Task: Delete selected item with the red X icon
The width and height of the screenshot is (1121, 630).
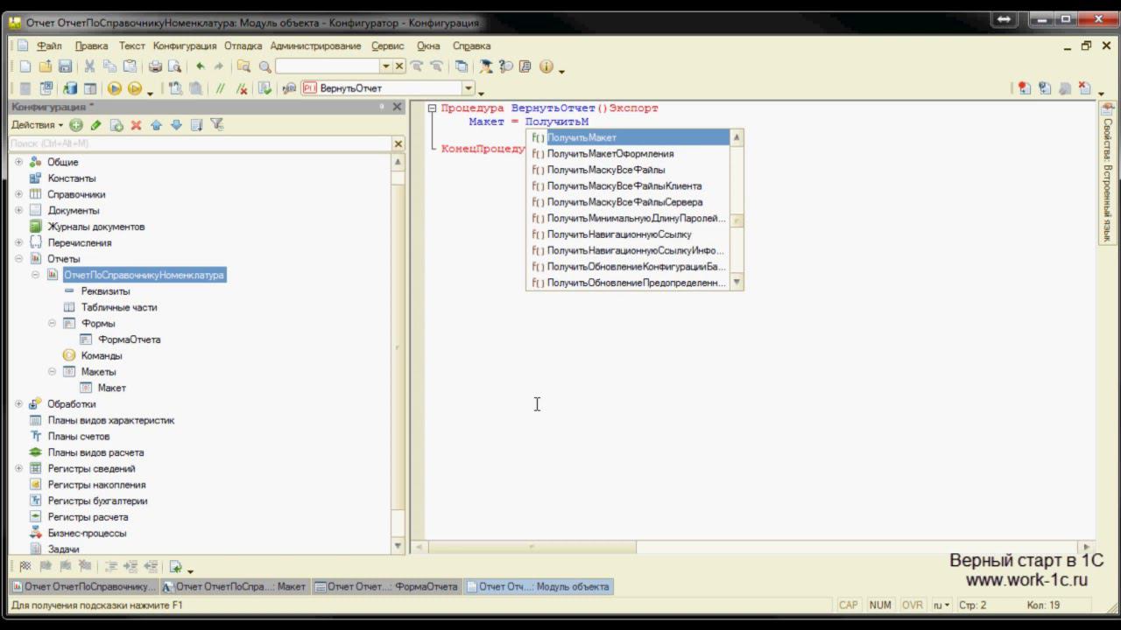Action: (136, 125)
